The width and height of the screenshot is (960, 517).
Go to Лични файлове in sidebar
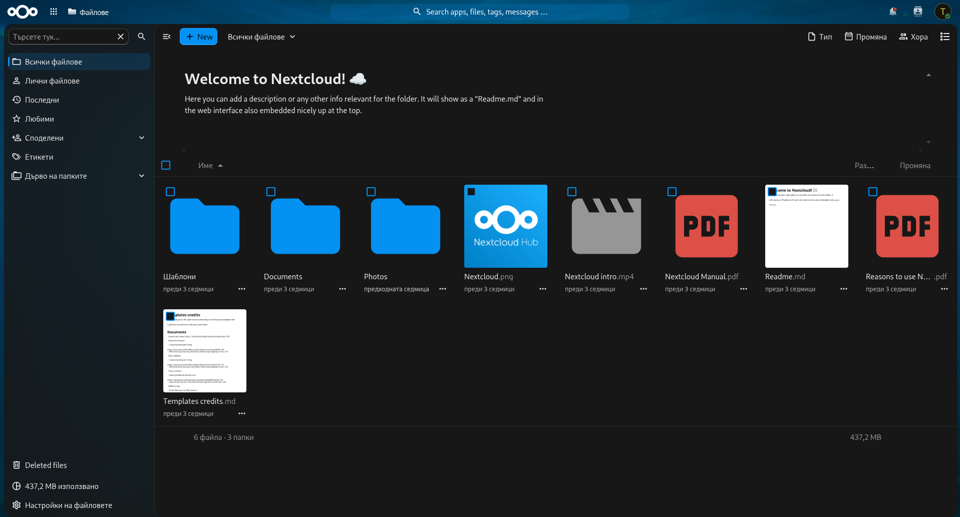click(x=79, y=81)
